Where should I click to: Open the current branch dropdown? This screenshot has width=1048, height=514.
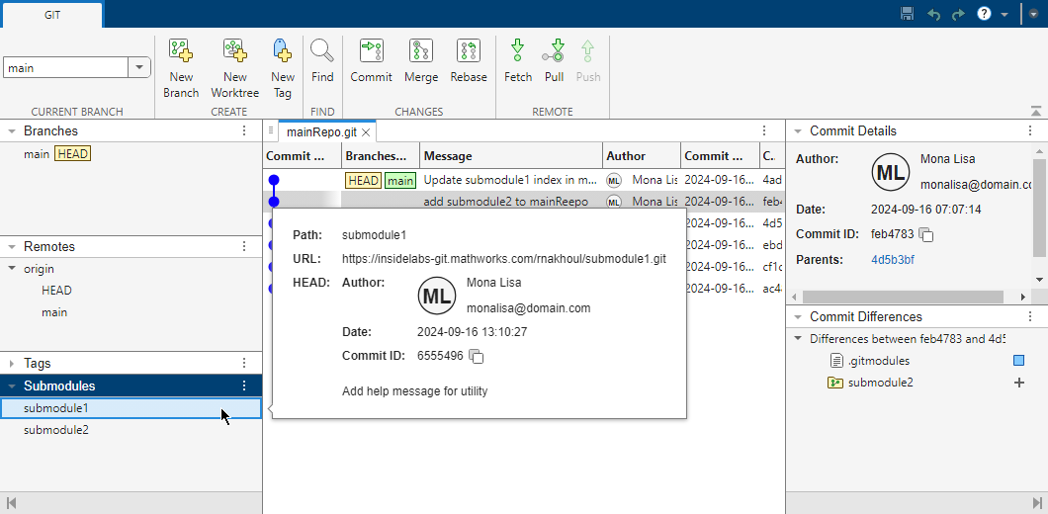coord(139,68)
